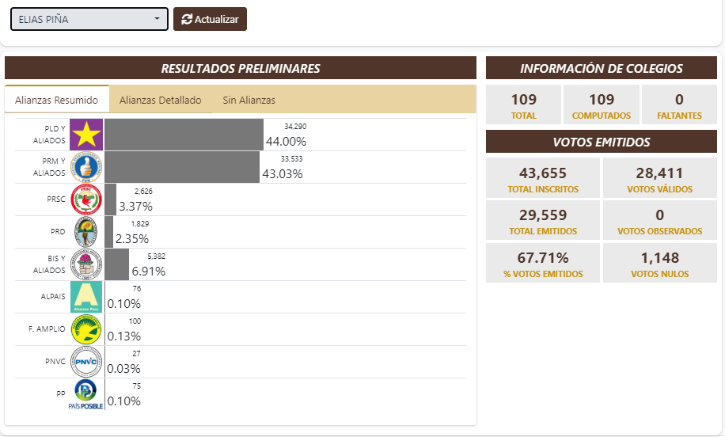Click the F. Amplio party logo
This screenshot has width=725, height=437.
86,329
